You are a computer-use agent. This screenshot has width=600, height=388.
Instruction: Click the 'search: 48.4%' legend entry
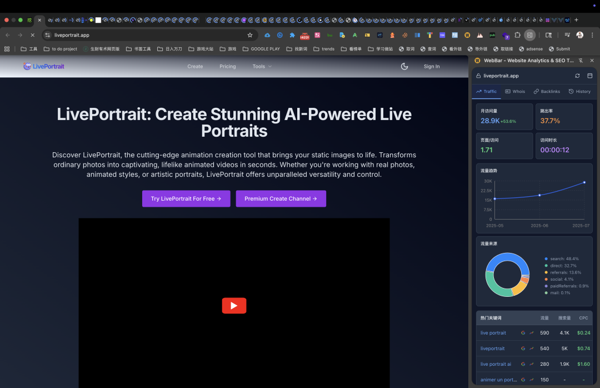562,259
